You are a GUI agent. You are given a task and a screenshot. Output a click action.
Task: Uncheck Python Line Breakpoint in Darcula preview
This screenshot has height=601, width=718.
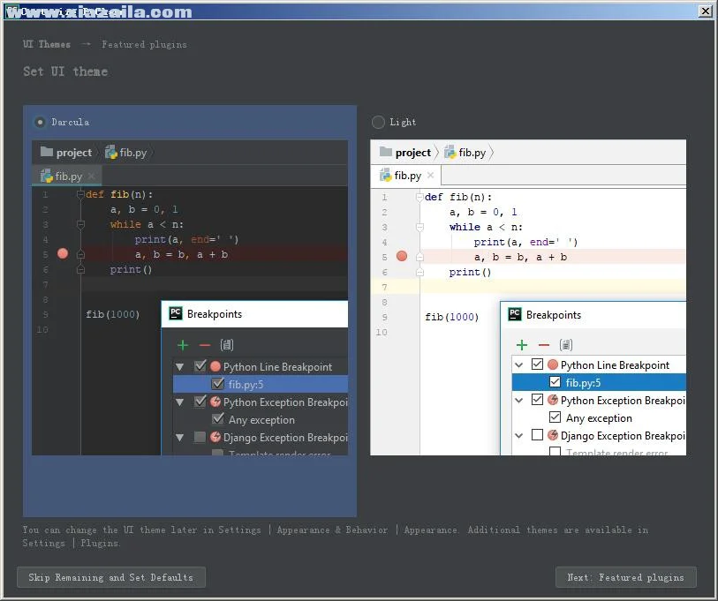tap(200, 365)
